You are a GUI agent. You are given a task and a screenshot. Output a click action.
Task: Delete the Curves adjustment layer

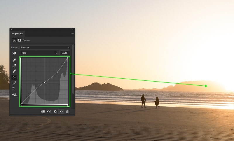coord(67,111)
